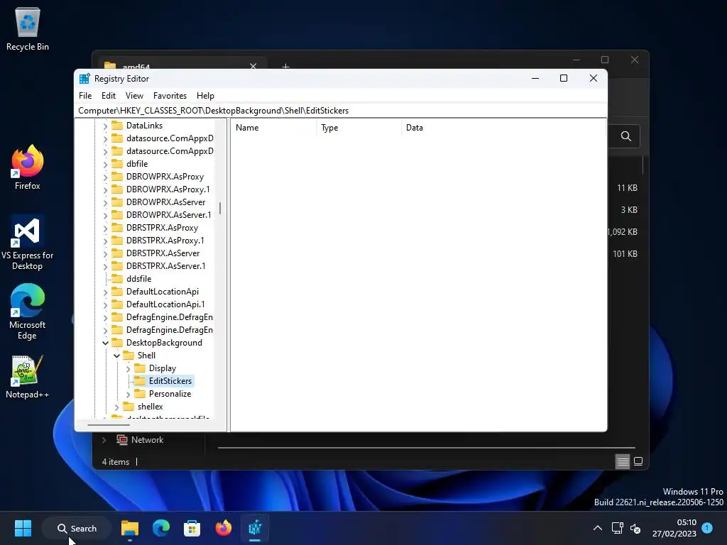Screen dimensions: 727x545
Task: Collapse the DesktopBackground key
Action: (x=105, y=343)
